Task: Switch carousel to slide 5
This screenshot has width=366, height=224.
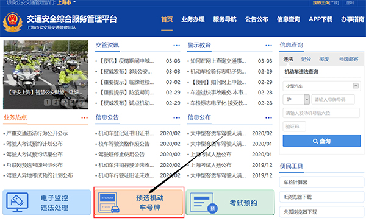Action: [82, 102]
